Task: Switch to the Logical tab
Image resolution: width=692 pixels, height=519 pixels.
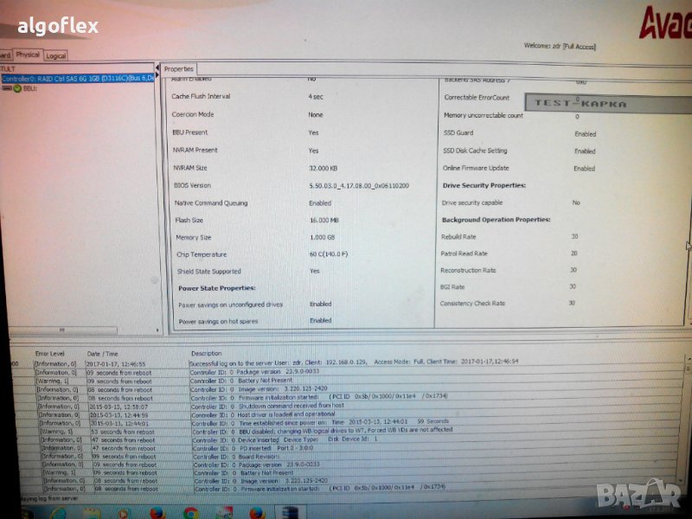Action: tap(55, 55)
